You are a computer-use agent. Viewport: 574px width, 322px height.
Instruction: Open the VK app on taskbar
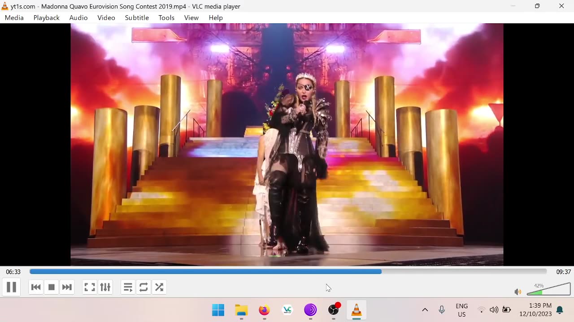click(287, 310)
